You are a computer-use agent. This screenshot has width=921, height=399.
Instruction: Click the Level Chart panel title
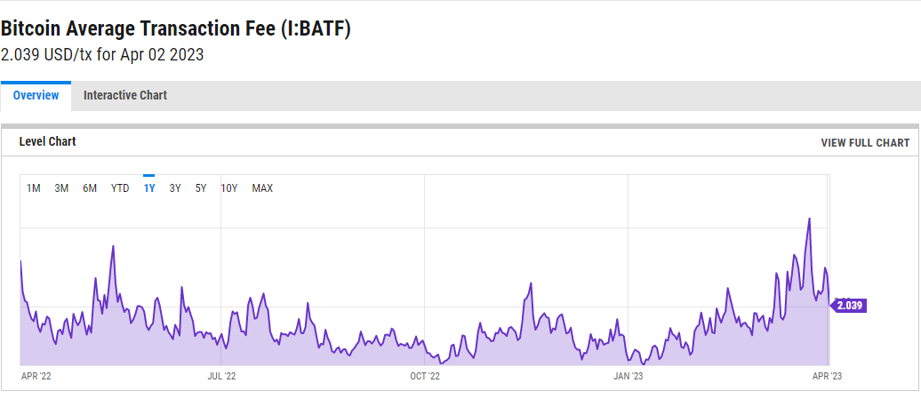[48, 141]
